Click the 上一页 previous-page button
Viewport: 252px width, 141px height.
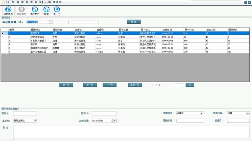[x=90, y=85]
